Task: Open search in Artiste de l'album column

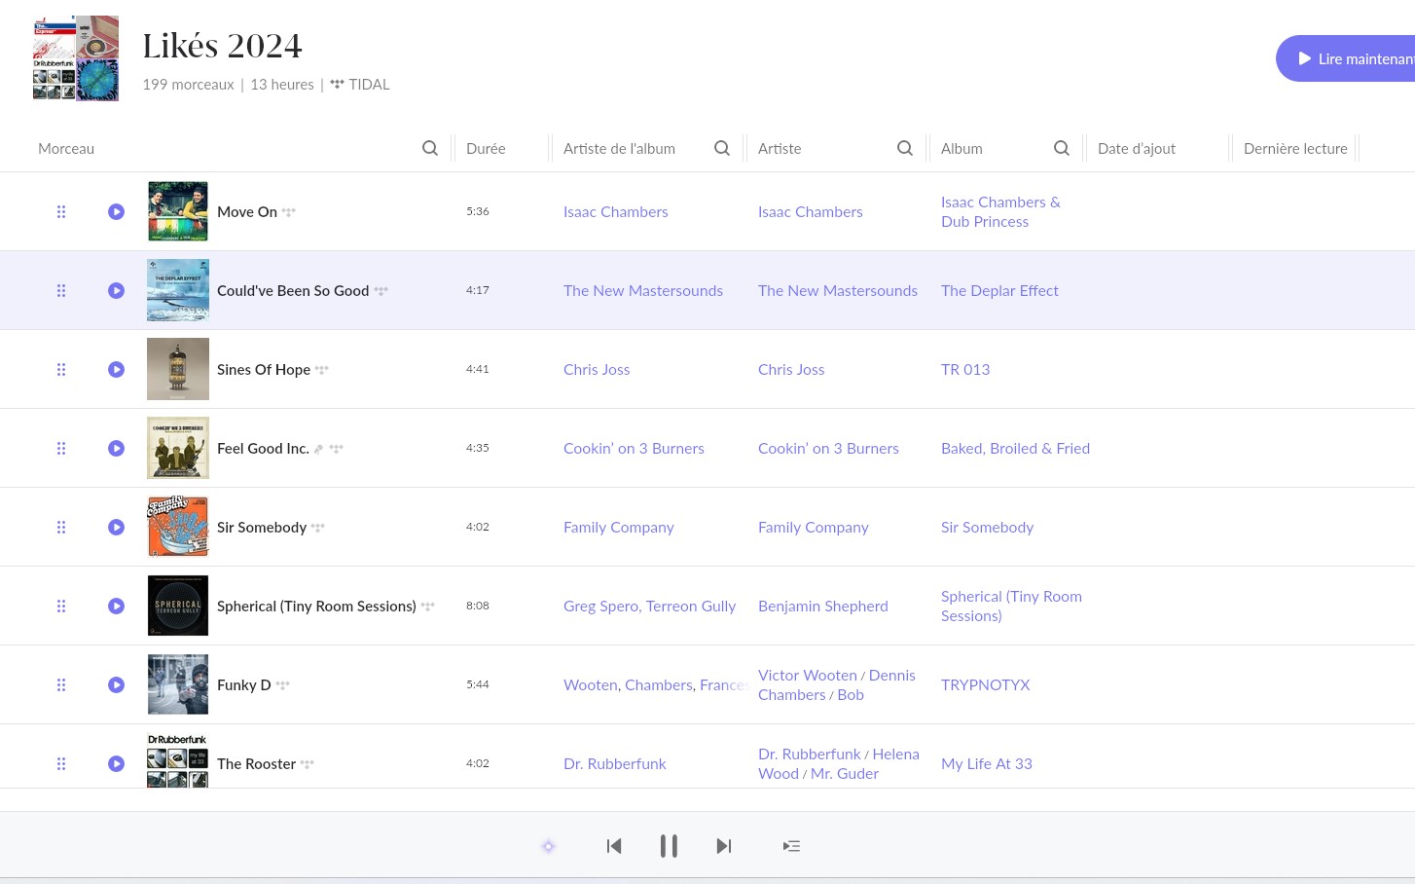Action: pyautogui.click(x=722, y=148)
